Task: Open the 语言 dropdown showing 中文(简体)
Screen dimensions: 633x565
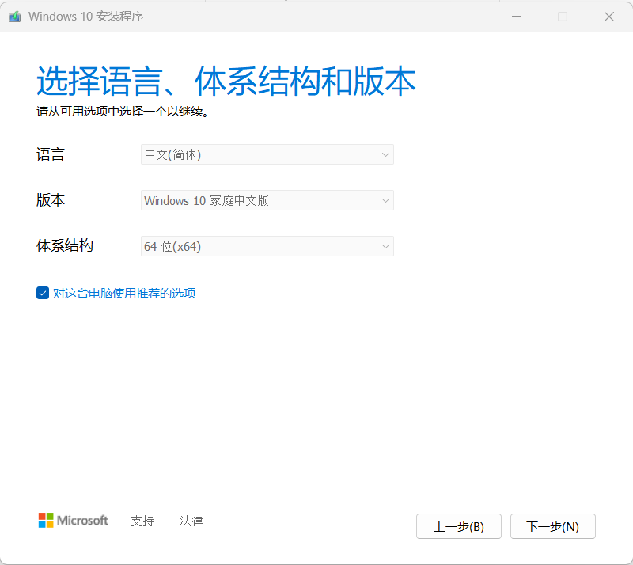Action: coord(267,154)
